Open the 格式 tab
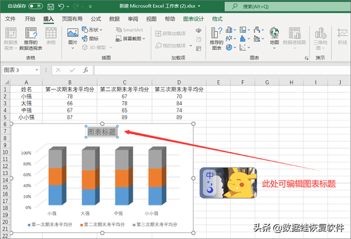 217,19
